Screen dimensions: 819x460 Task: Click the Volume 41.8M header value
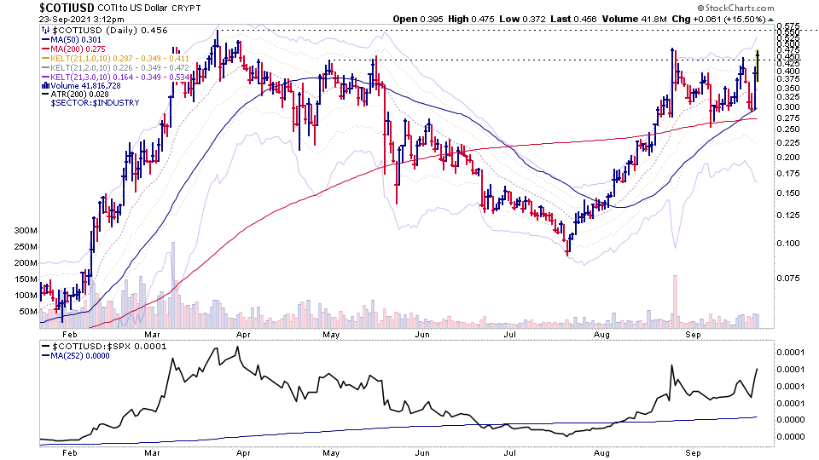coord(634,20)
